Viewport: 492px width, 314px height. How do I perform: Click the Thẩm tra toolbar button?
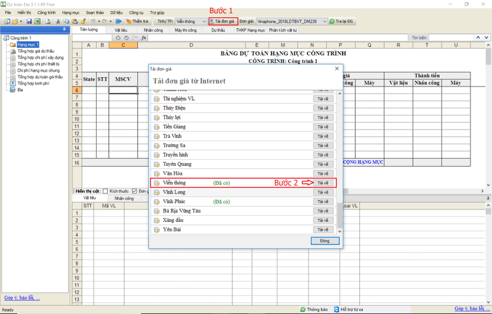(138, 22)
